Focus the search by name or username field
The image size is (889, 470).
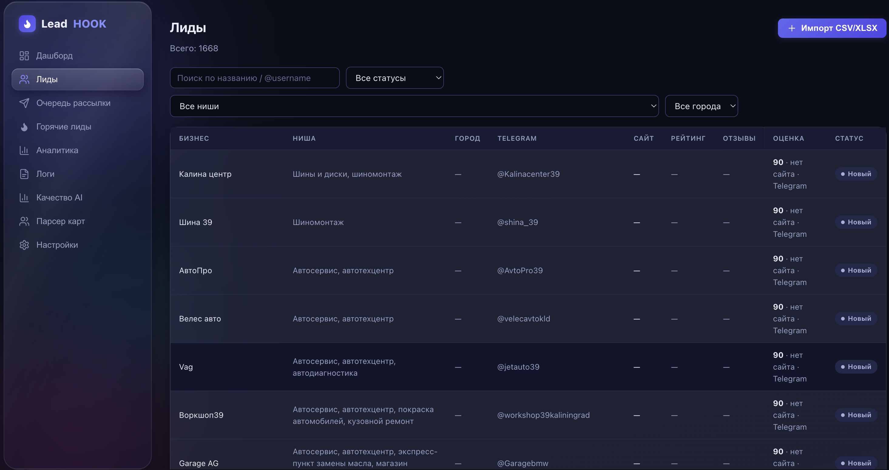[x=255, y=78]
